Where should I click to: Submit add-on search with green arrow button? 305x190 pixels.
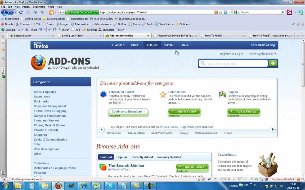click(x=273, y=63)
